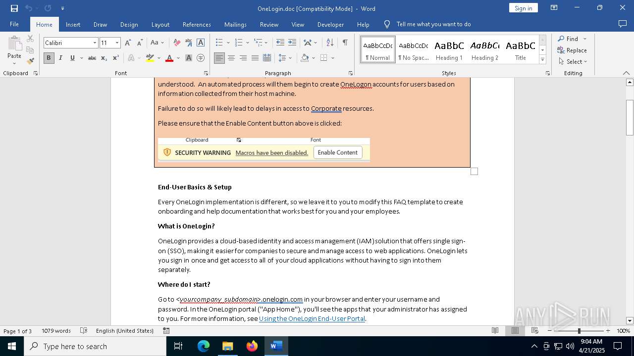Decrease paragraph indent
Image resolution: width=634 pixels, height=356 pixels.
280,43
